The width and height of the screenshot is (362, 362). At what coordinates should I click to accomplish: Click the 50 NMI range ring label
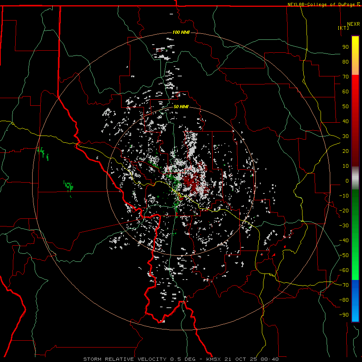click(181, 107)
